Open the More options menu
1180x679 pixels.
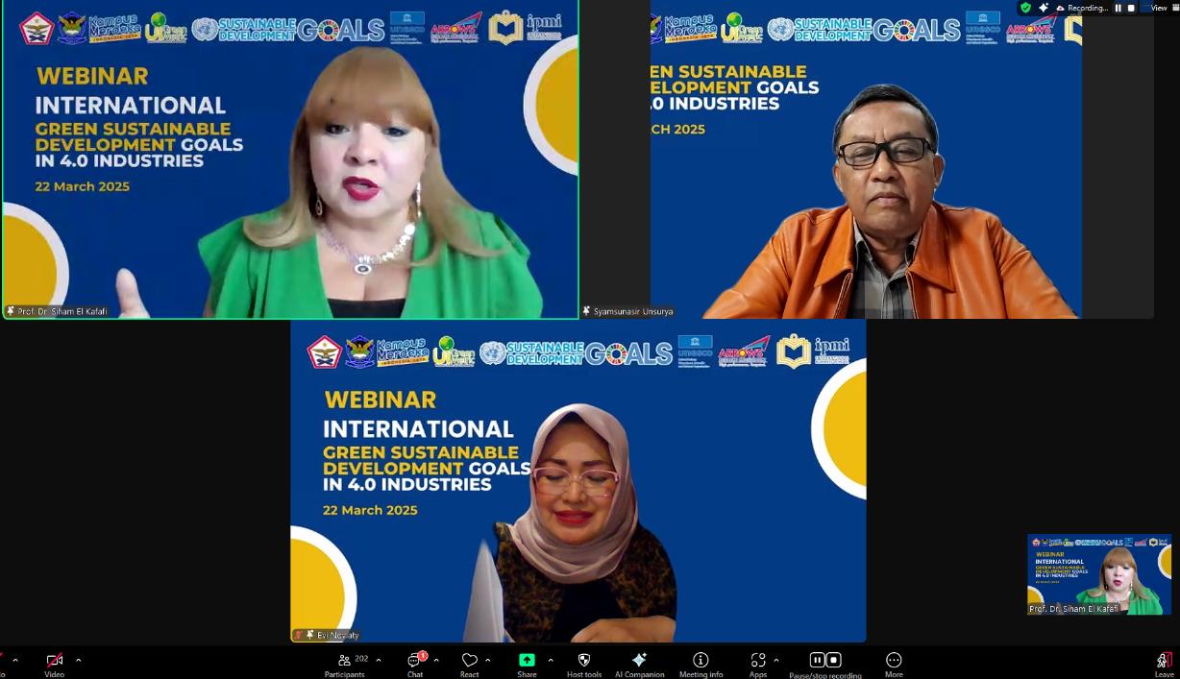pos(894,664)
